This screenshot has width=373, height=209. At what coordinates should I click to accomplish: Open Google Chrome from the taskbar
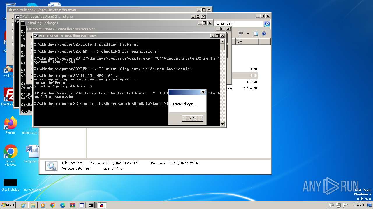point(53,205)
